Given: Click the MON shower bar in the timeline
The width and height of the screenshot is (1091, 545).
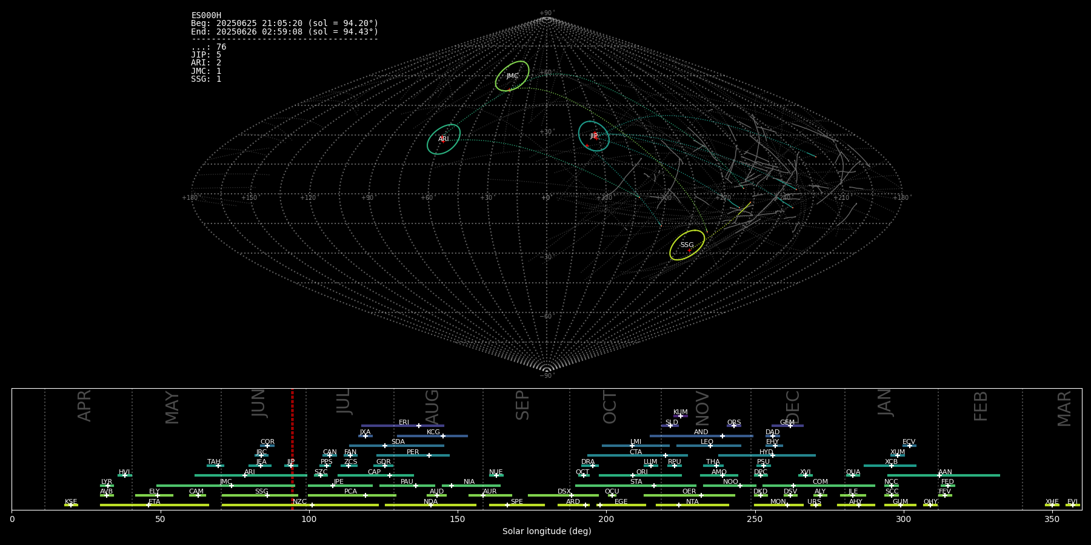Looking at the screenshot, I should pos(778,505).
